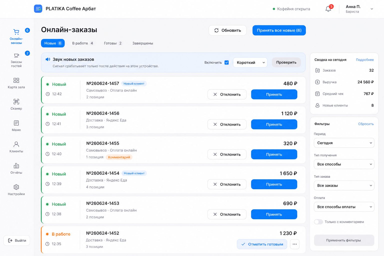
Task: Expand the Анна П. user menu chevron
Action: click(x=372, y=9)
